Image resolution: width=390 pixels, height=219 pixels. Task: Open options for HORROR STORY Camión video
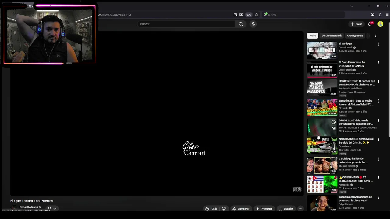378,82
